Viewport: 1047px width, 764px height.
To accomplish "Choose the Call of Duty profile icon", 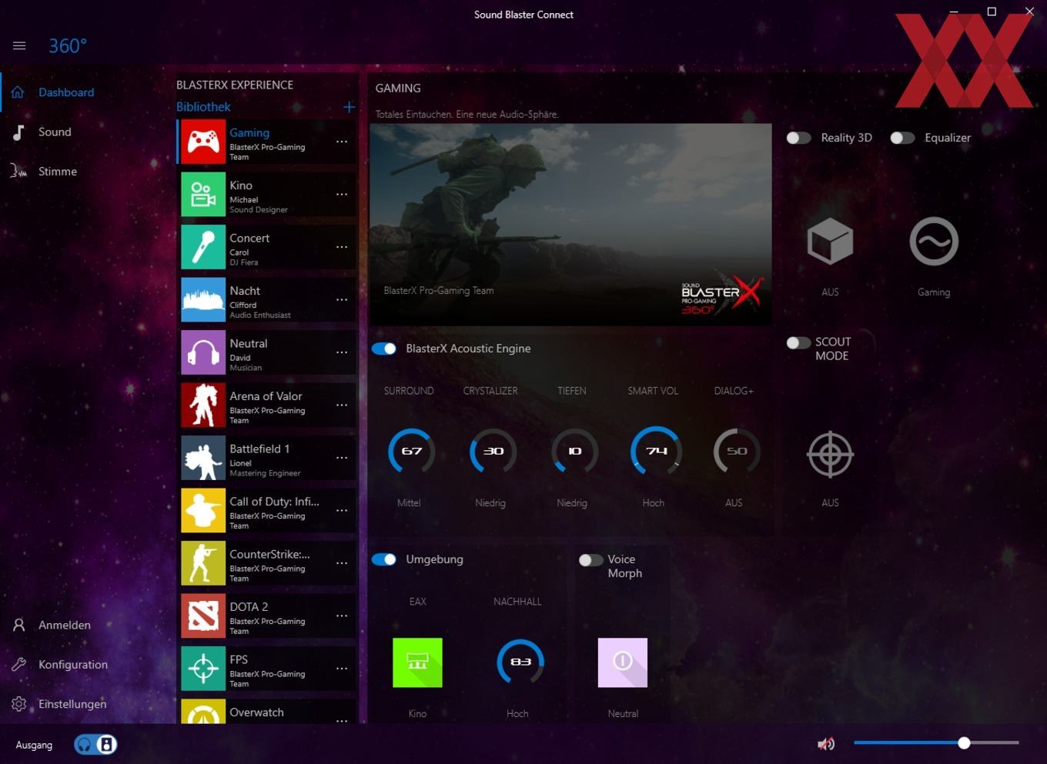I will click(x=203, y=510).
